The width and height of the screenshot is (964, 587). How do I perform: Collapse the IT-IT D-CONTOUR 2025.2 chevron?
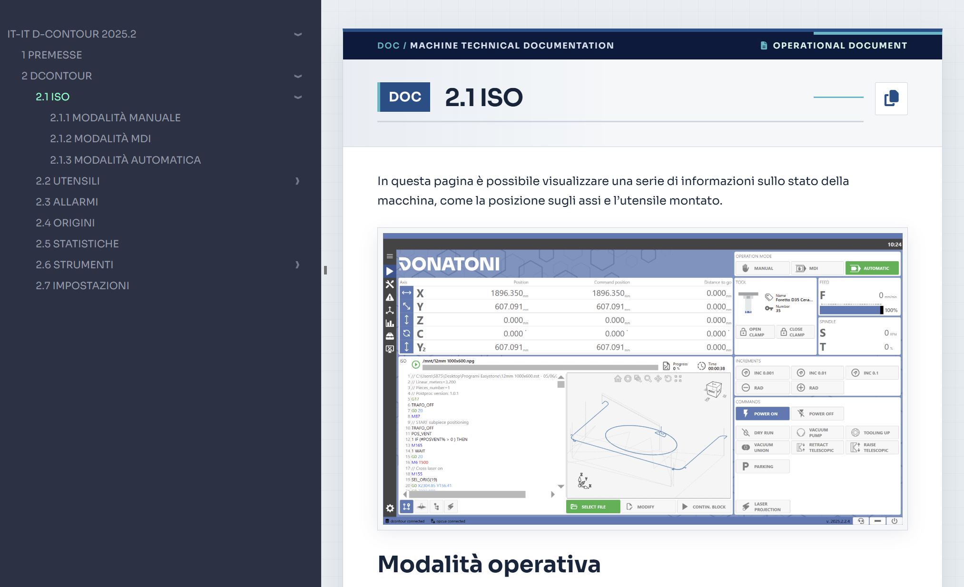[x=298, y=34]
